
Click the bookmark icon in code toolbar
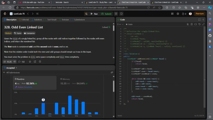(192, 24)
